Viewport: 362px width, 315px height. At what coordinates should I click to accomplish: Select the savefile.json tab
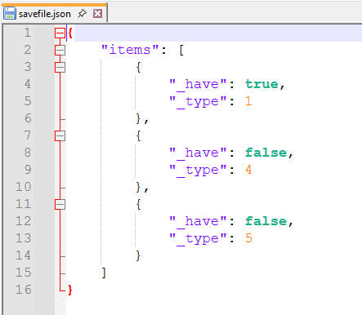[x=54, y=13]
